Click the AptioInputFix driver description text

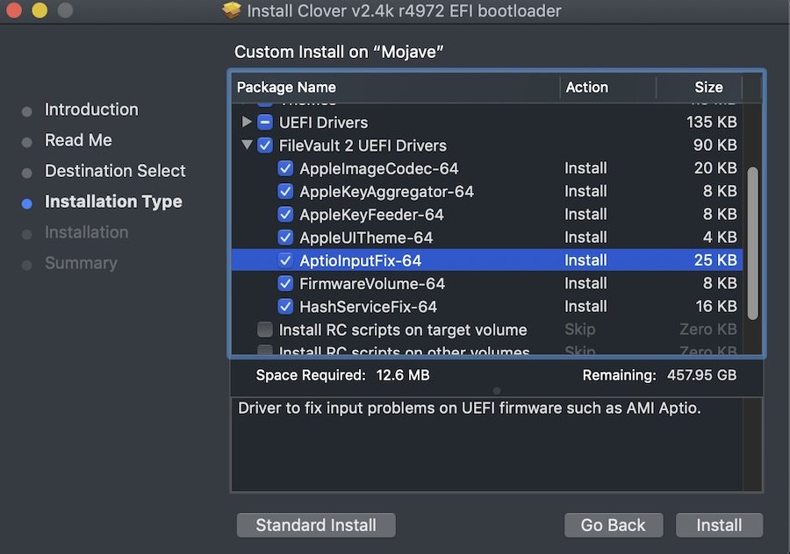click(x=469, y=408)
